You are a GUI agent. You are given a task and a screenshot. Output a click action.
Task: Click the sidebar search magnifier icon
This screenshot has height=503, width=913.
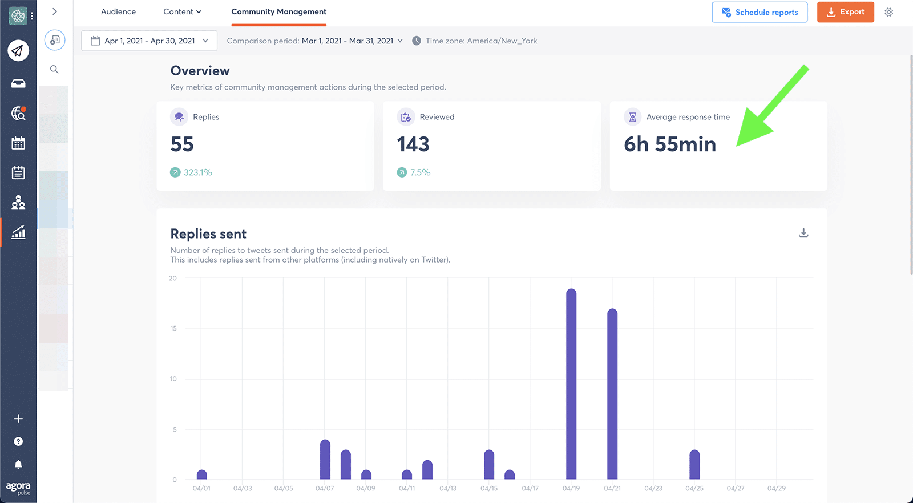54,69
